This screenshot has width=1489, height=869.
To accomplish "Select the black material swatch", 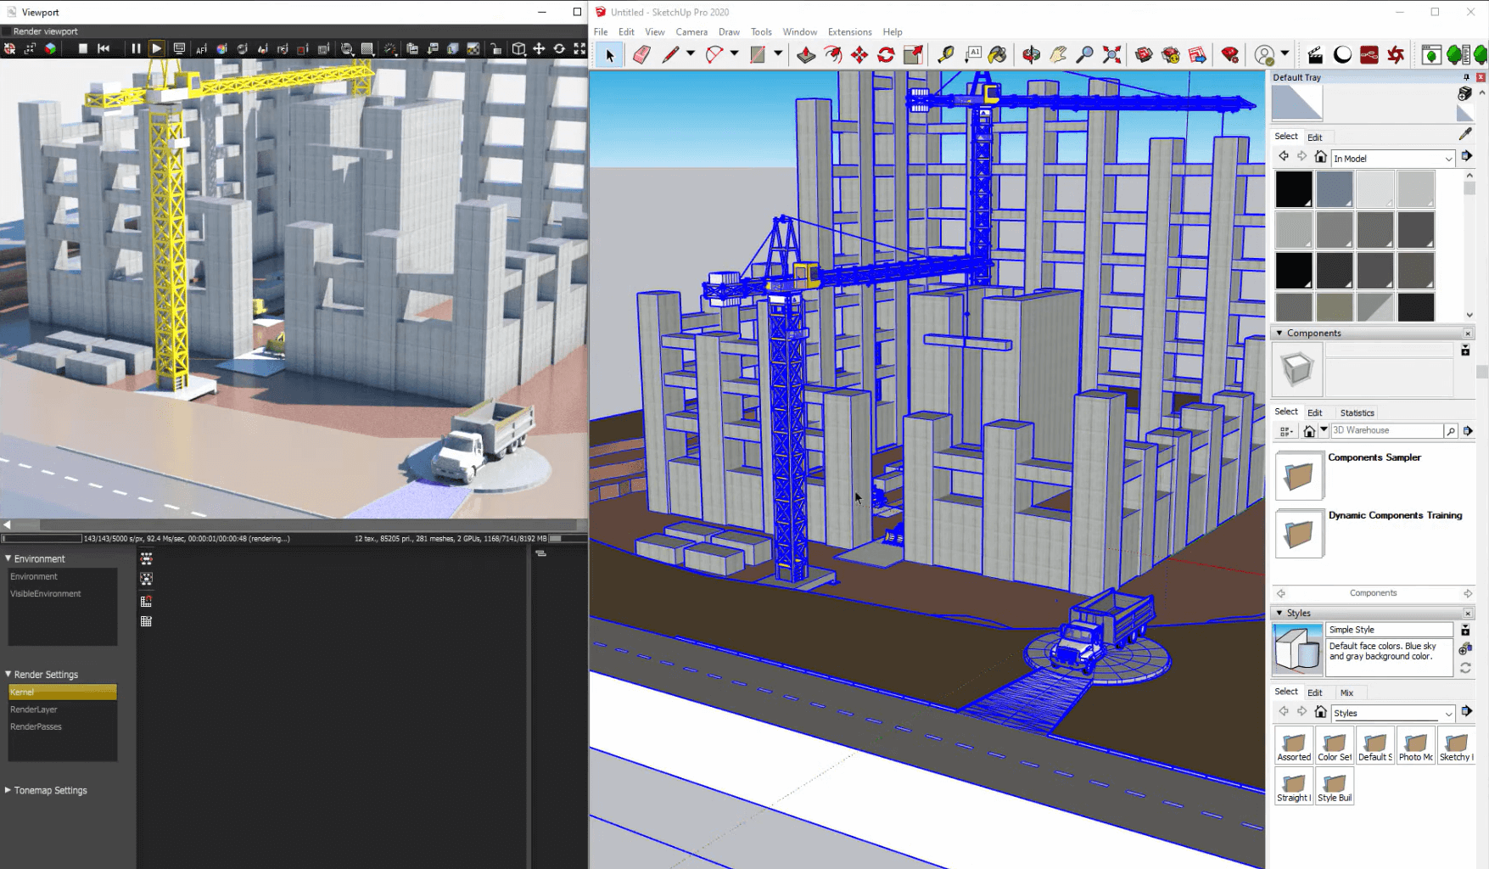I will coord(1294,189).
